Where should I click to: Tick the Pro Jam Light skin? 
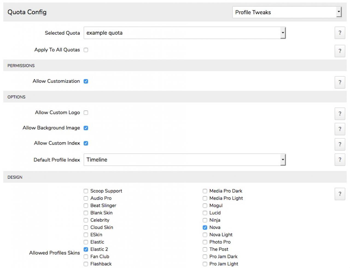coord(205,264)
